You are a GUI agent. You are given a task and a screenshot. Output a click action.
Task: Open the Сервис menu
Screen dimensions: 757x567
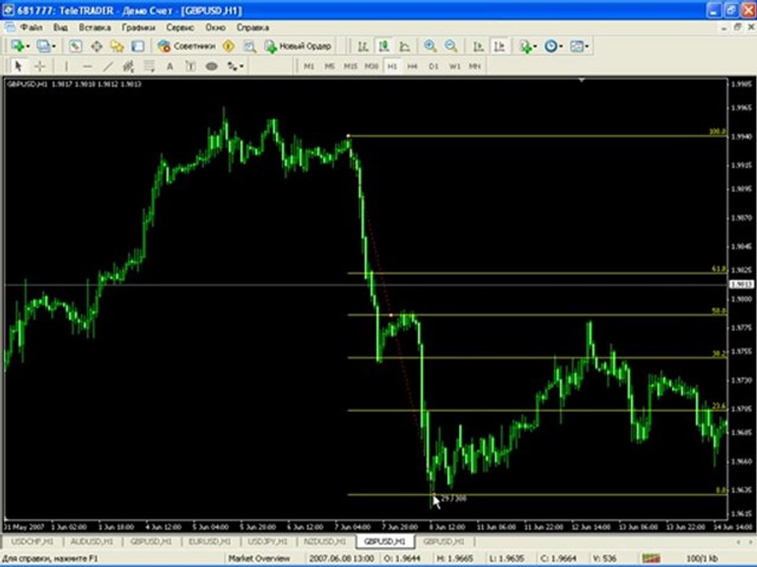point(180,28)
